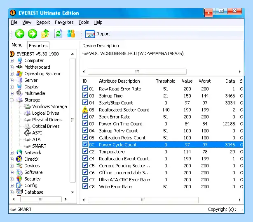Select SMART in the Storage tree
Screen dimensions: 253x222
point(39,146)
